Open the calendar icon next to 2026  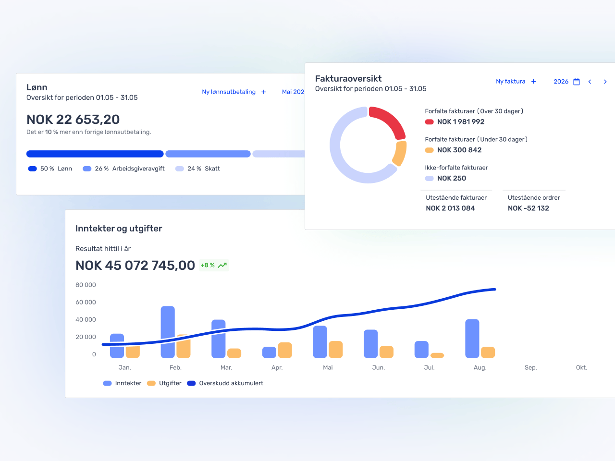(x=577, y=82)
